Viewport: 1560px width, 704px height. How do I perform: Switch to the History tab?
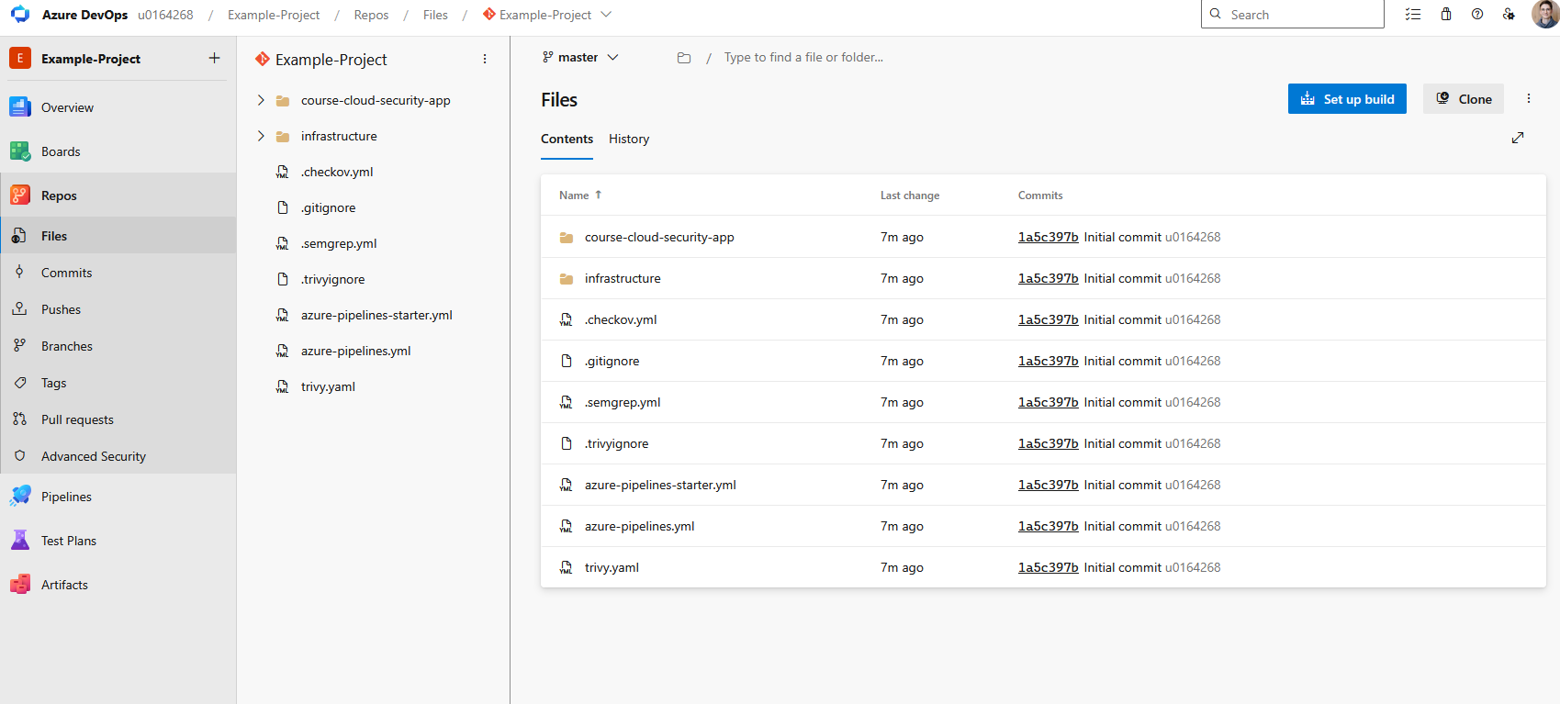(x=629, y=140)
